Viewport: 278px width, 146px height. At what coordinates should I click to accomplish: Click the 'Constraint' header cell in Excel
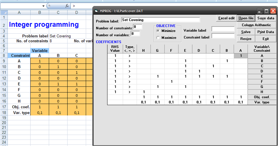tap(19, 55)
